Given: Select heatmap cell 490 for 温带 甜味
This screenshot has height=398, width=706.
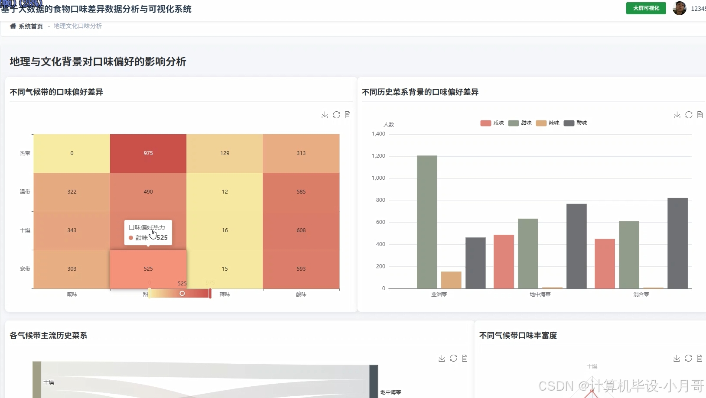Looking at the screenshot, I should coord(148,192).
